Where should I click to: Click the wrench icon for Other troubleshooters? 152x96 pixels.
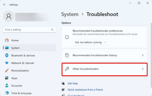click(x=67, y=69)
